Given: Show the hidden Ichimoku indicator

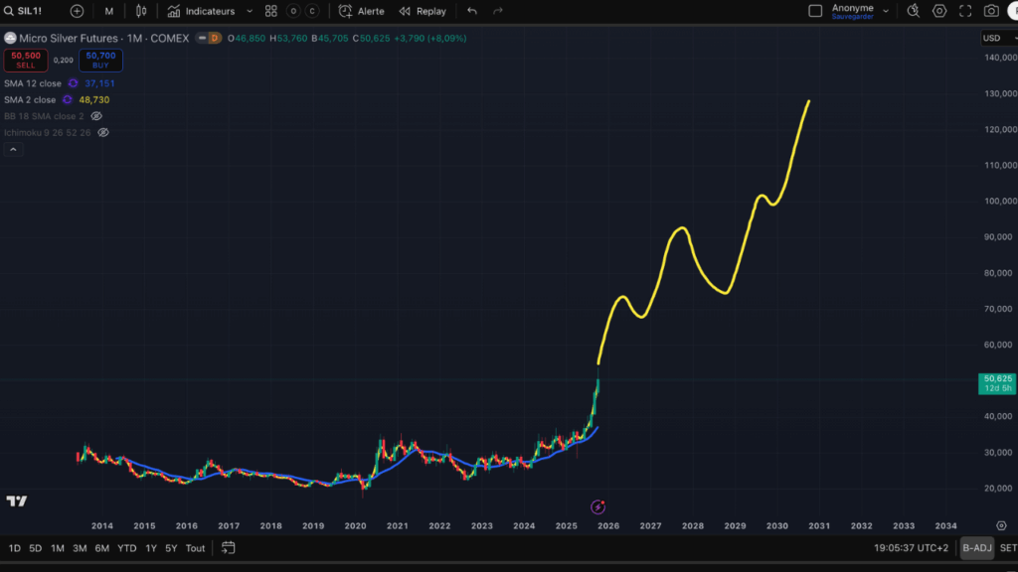Looking at the screenshot, I should point(103,132).
